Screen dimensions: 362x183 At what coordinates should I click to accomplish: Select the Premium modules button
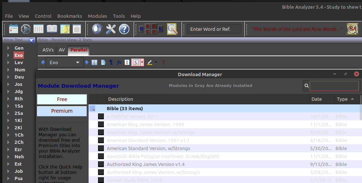62,111
